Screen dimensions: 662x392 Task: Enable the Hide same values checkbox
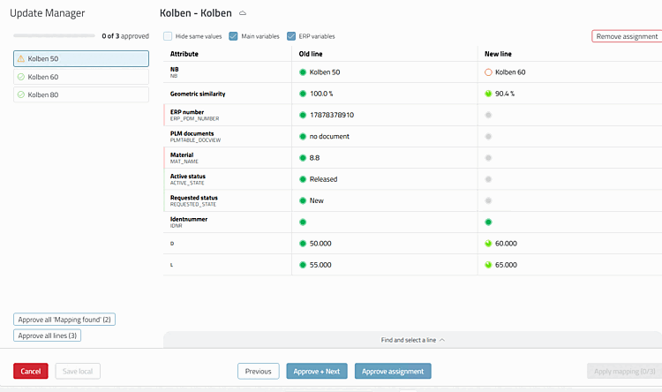(168, 36)
